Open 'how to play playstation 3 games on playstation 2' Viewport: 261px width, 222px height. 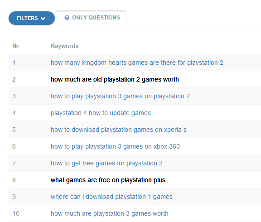pyautogui.click(x=120, y=96)
